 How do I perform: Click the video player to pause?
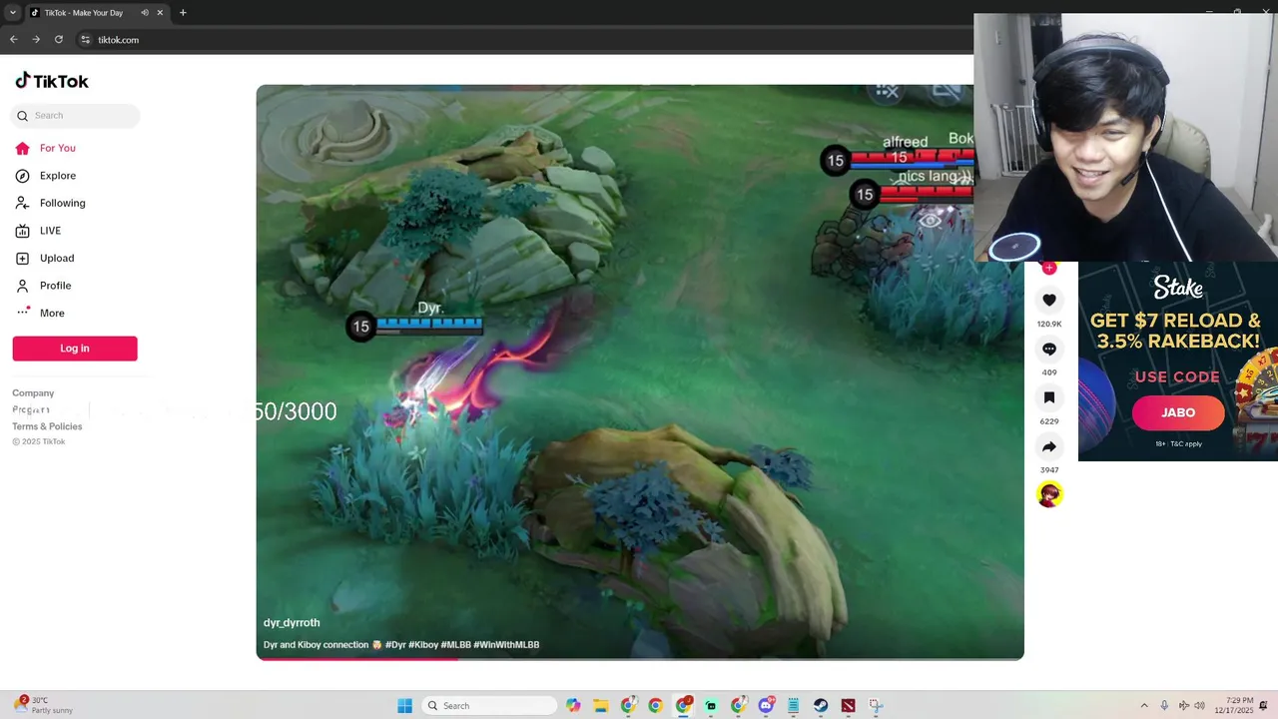point(640,371)
